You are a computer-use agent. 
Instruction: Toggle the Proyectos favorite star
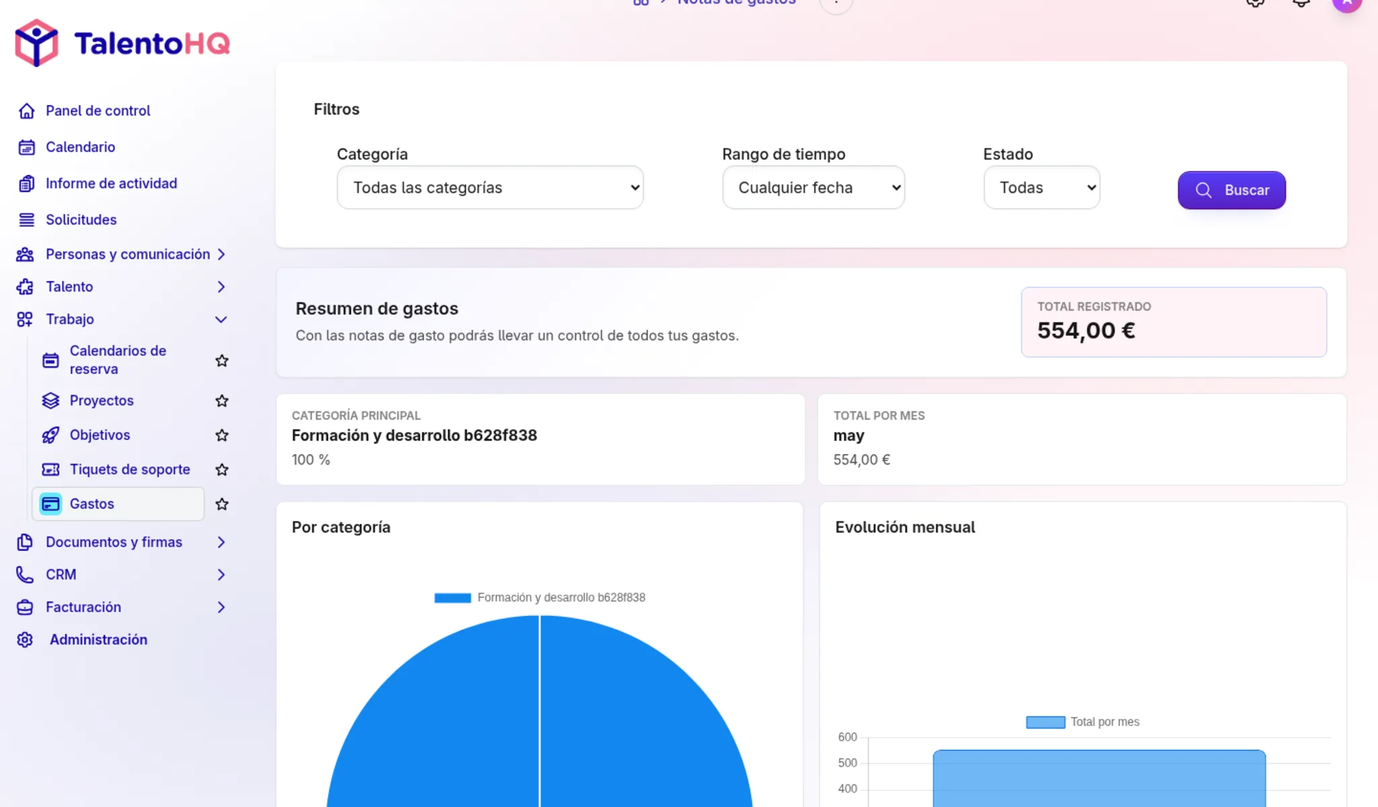pos(222,401)
